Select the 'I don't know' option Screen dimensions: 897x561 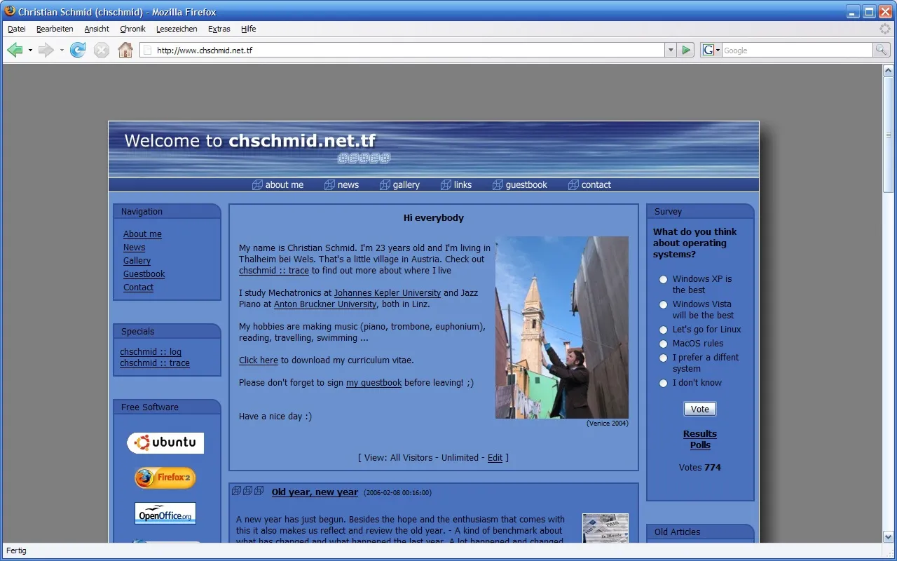coord(663,383)
